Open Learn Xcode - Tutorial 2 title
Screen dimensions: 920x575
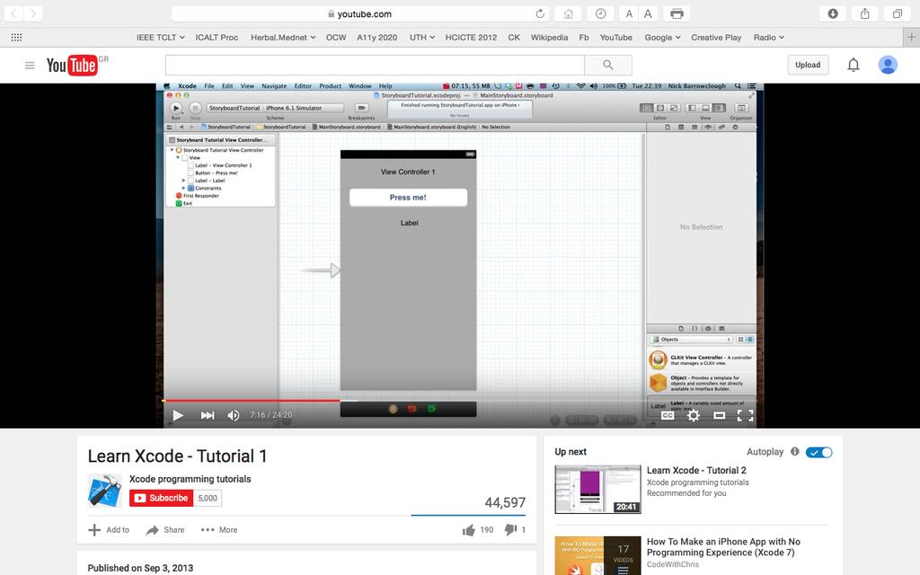(x=696, y=470)
